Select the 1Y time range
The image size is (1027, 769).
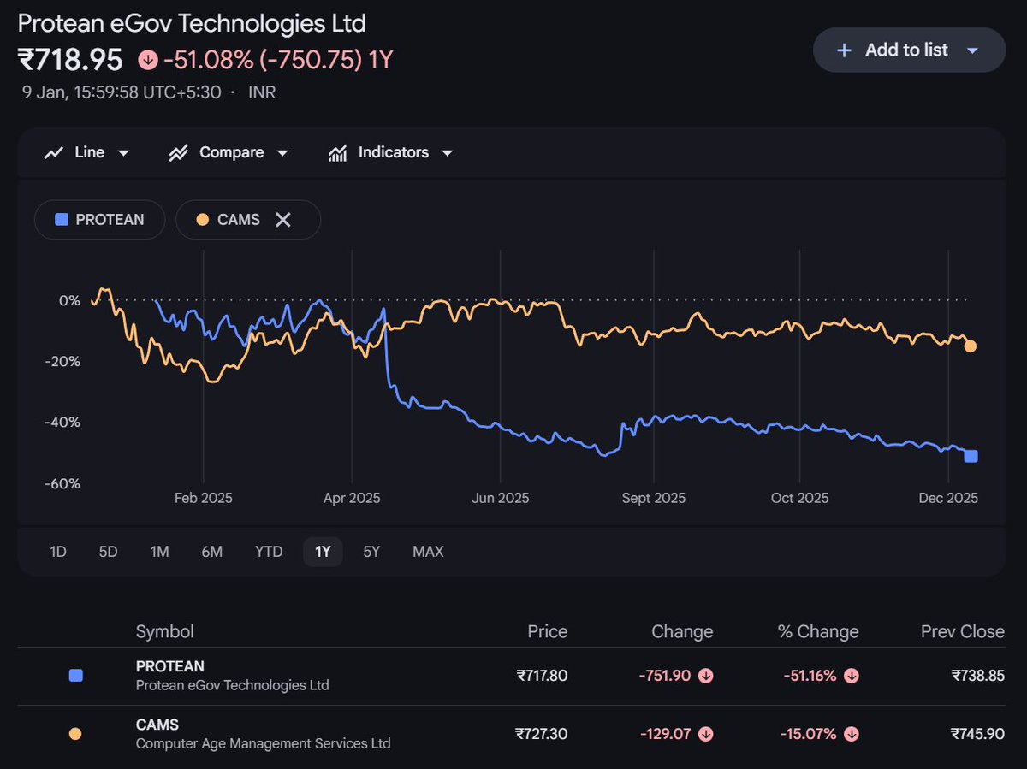(x=323, y=552)
